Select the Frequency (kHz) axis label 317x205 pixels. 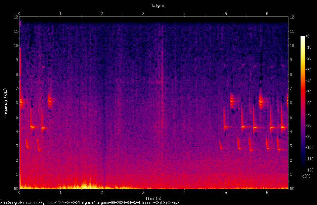pos(5,103)
